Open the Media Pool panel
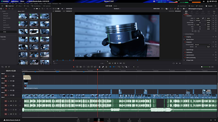 point(10,6)
